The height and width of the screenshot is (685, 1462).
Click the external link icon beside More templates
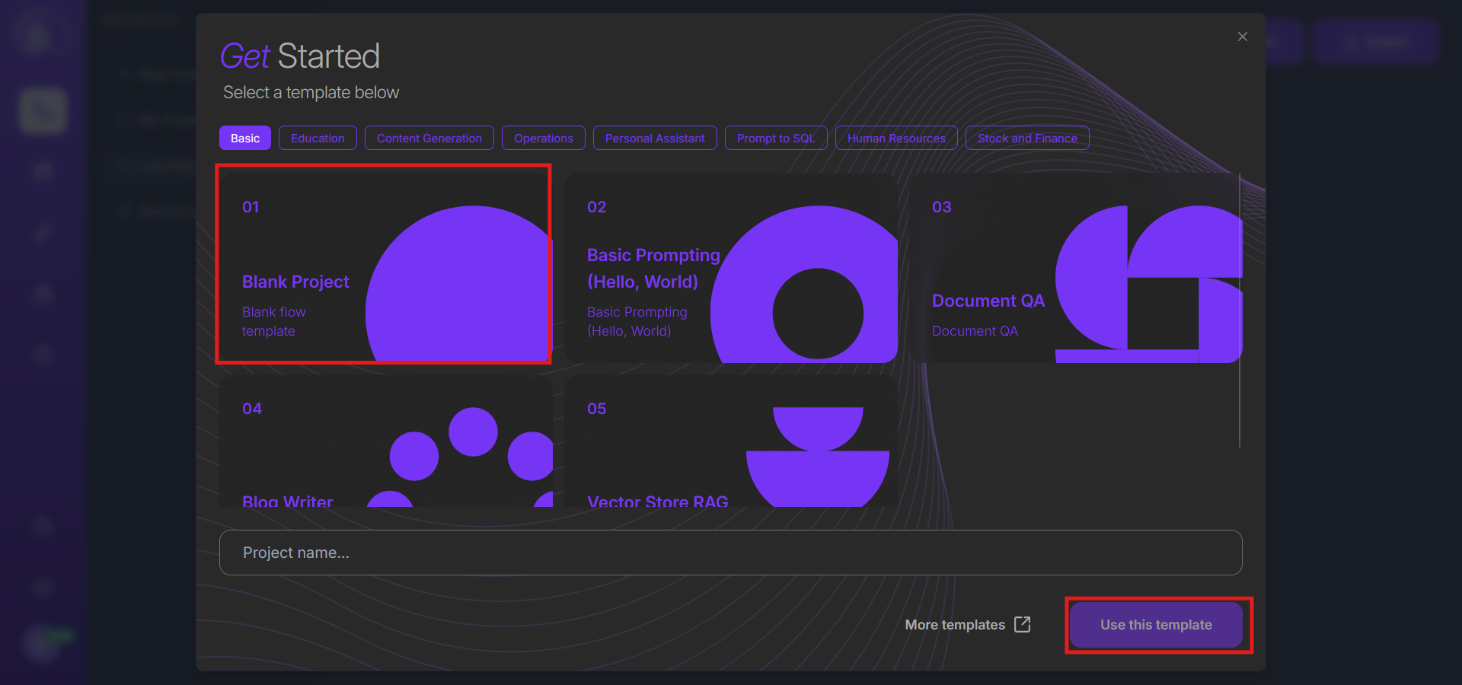1023,625
